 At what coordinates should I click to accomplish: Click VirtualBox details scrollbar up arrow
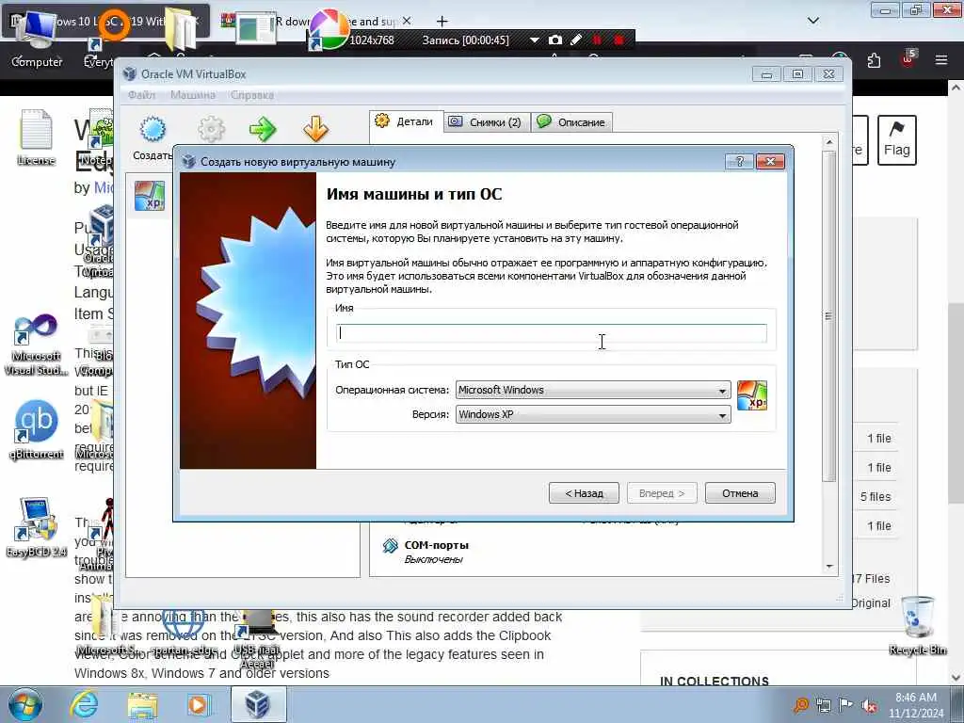pos(829,142)
